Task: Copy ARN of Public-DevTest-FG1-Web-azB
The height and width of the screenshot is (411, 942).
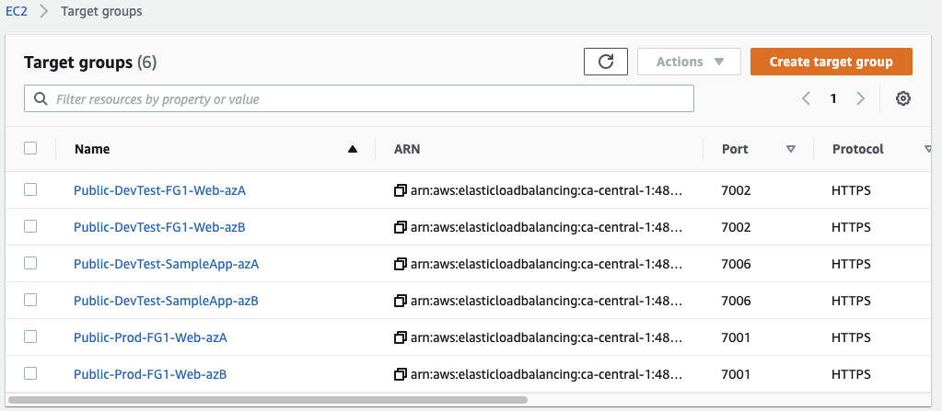Action: (x=401, y=227)
